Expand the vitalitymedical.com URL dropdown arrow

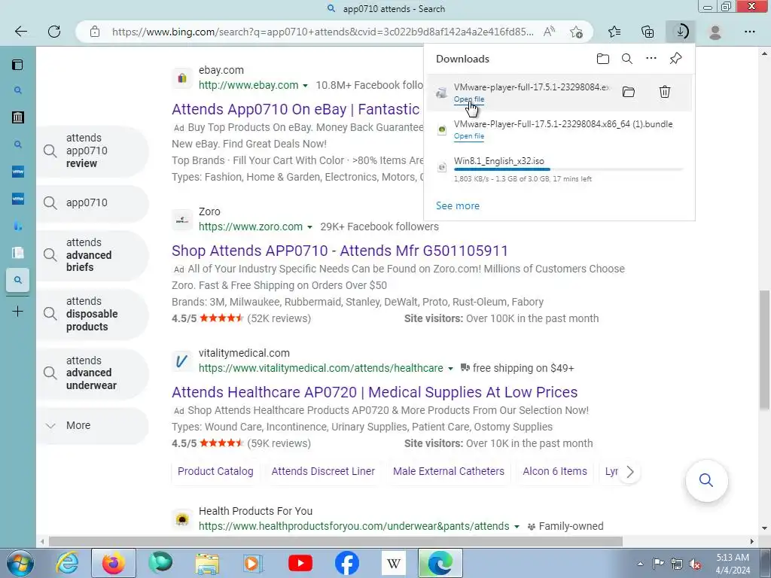click(450, 369)
